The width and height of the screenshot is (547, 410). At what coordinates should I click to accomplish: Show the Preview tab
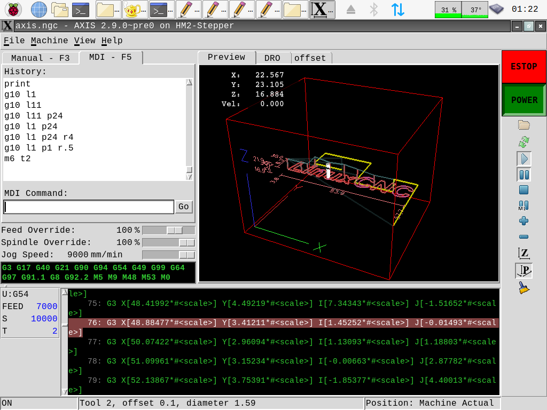[226, 57]
